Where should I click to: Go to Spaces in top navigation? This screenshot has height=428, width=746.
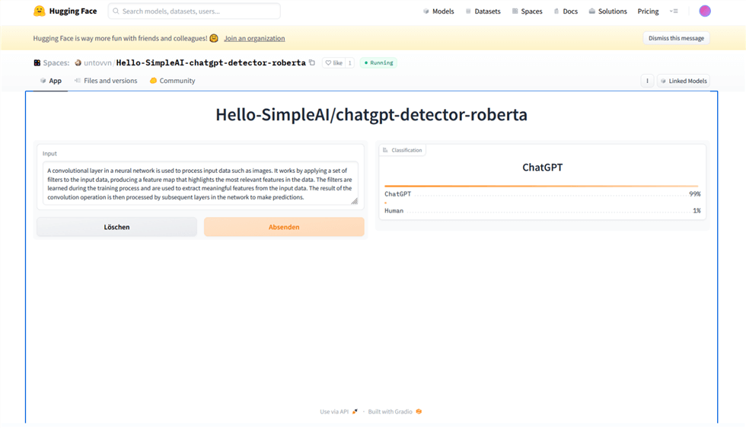527,11
